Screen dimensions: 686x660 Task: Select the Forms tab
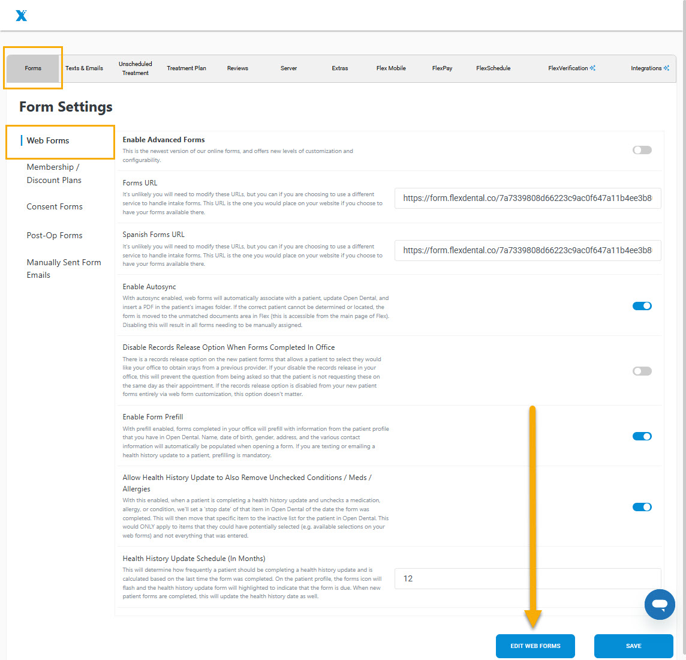click(33, 68)
